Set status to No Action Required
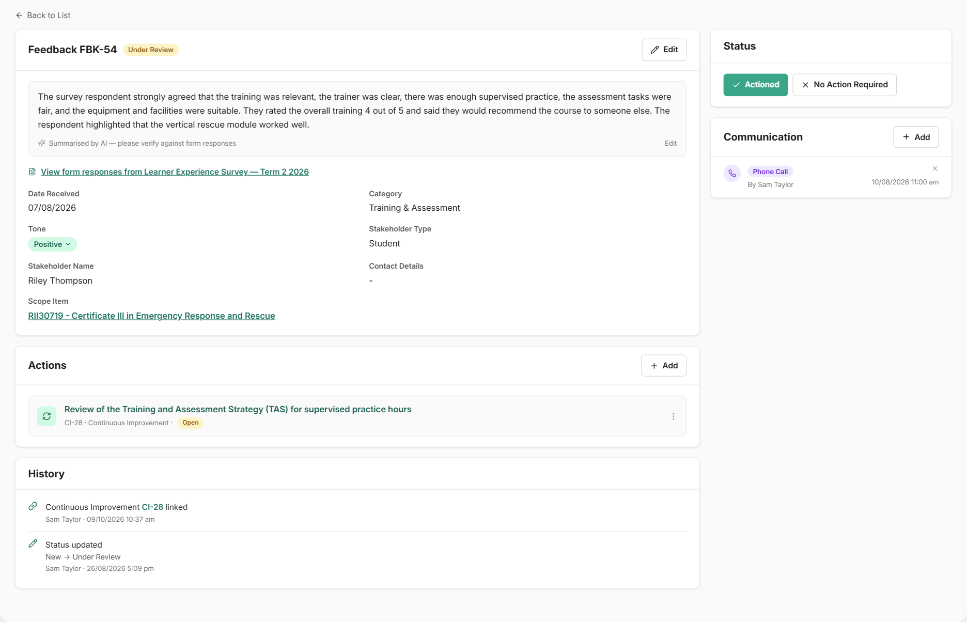The height and width of the screenshot is (622, 967). click(845, 85)
